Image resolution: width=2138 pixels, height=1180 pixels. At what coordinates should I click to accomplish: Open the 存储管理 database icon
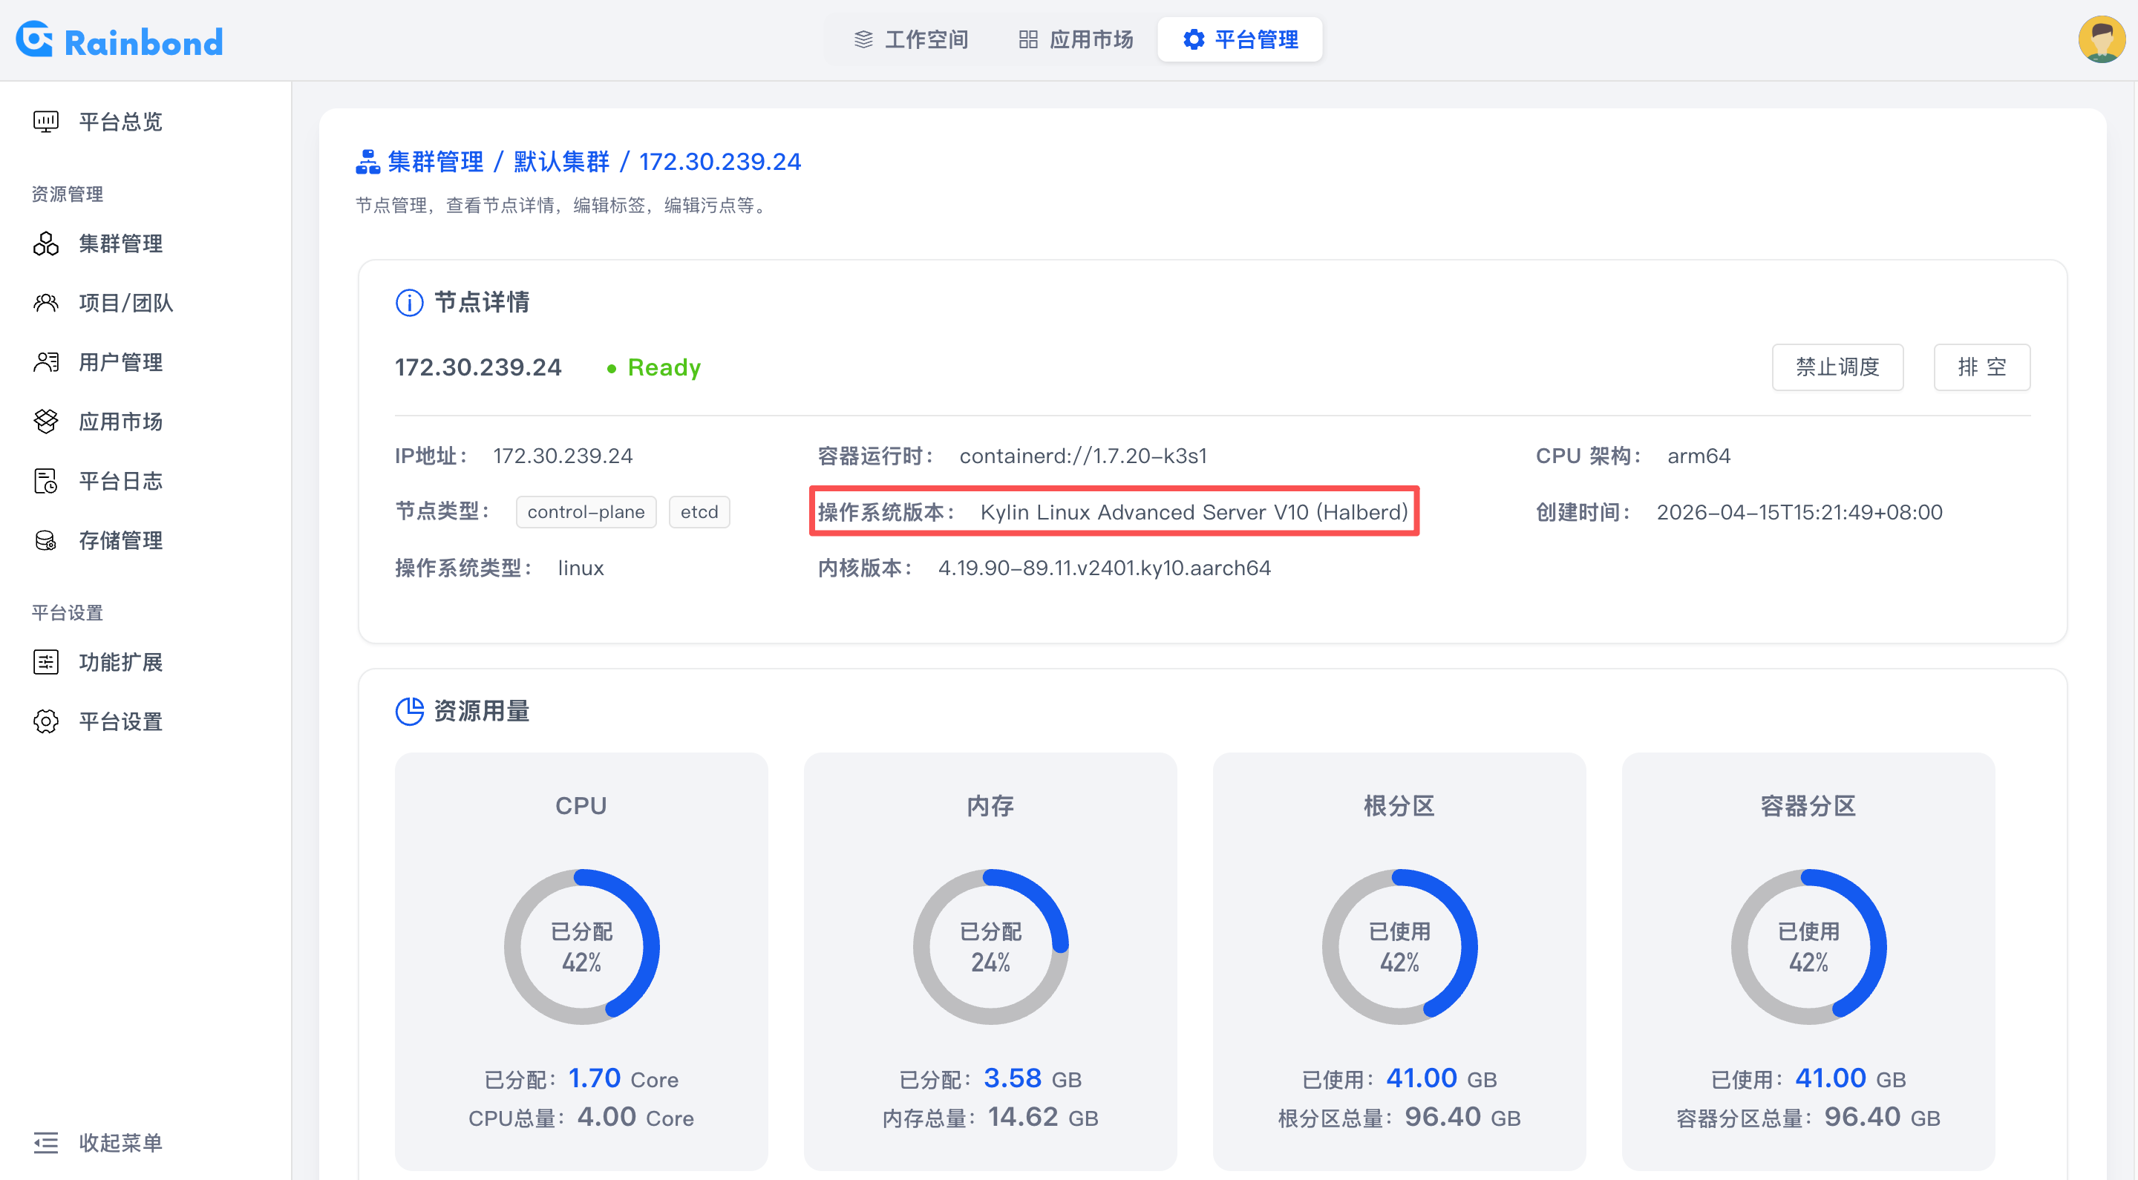pos(45,541)
